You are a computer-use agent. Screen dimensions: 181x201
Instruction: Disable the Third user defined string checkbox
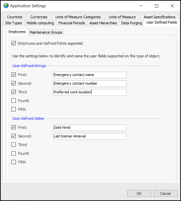click(14, 92)
